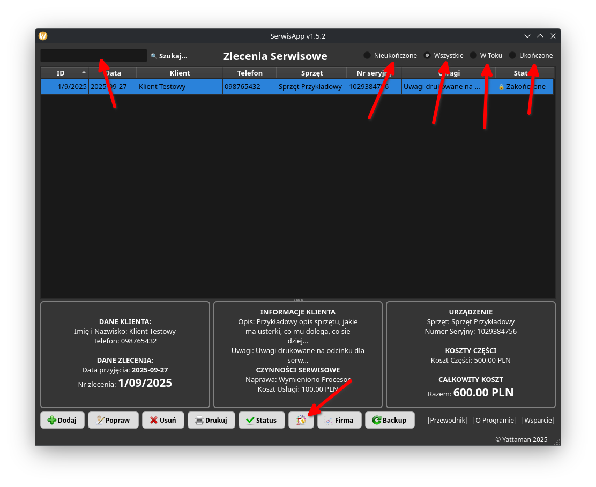
Task: Click the color palette theme icon button
Action: point(301,421)
